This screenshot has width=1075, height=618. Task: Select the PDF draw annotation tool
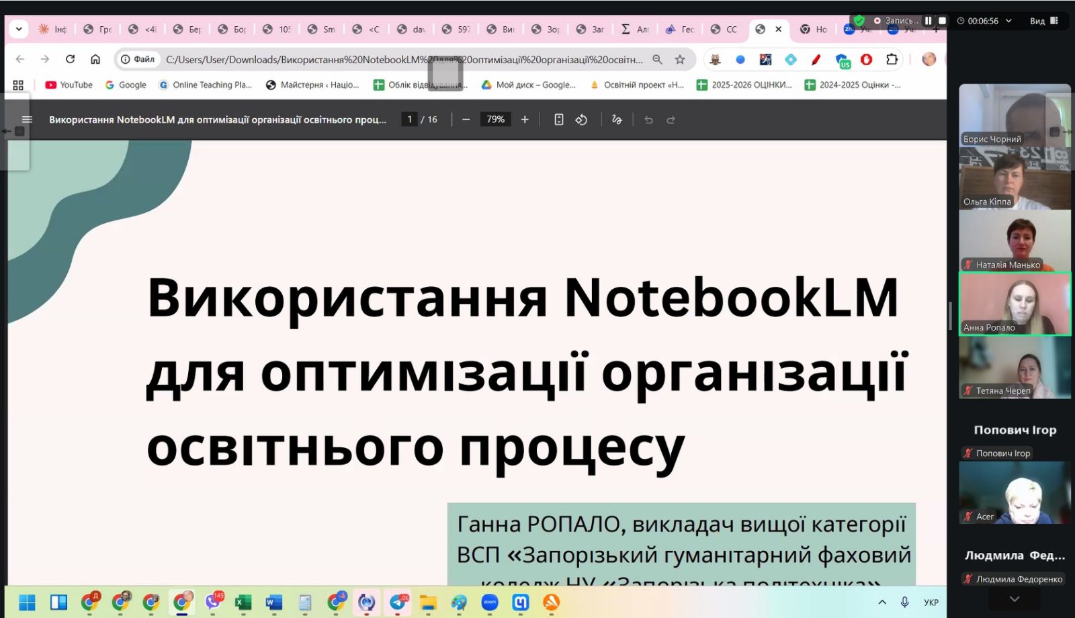[x=617, y=120]
